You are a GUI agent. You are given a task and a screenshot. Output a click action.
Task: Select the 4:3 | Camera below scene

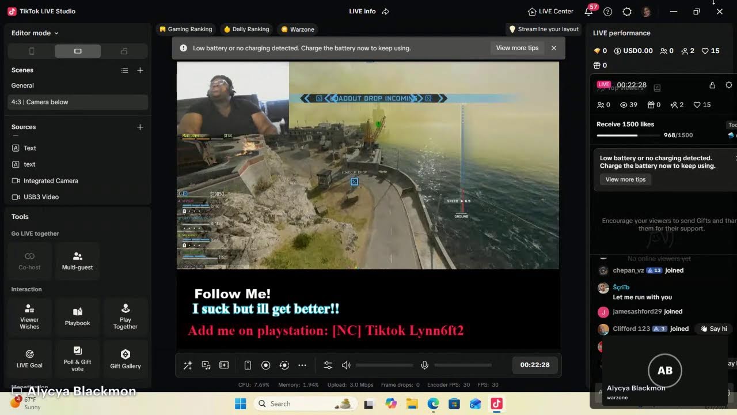(x=78, y=102)
